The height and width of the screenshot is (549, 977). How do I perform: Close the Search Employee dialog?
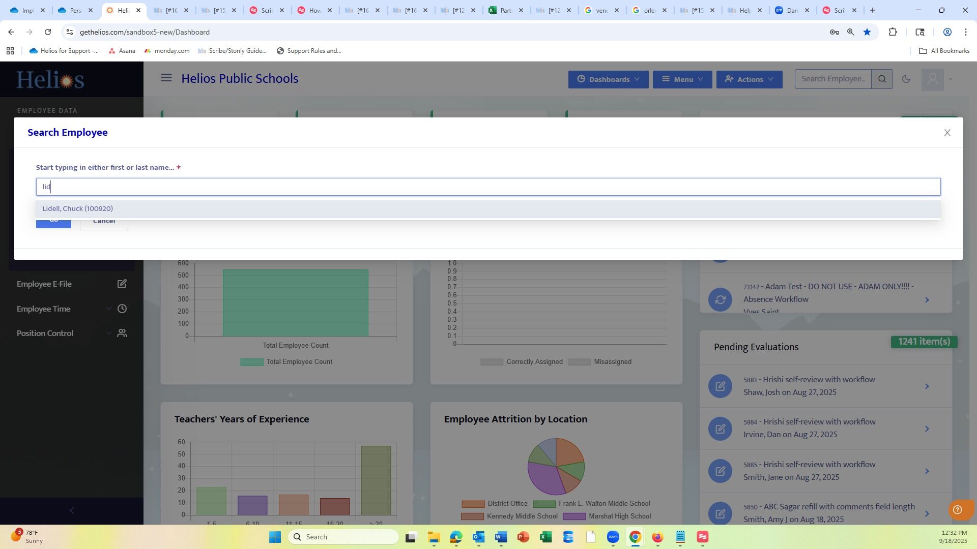947,133
